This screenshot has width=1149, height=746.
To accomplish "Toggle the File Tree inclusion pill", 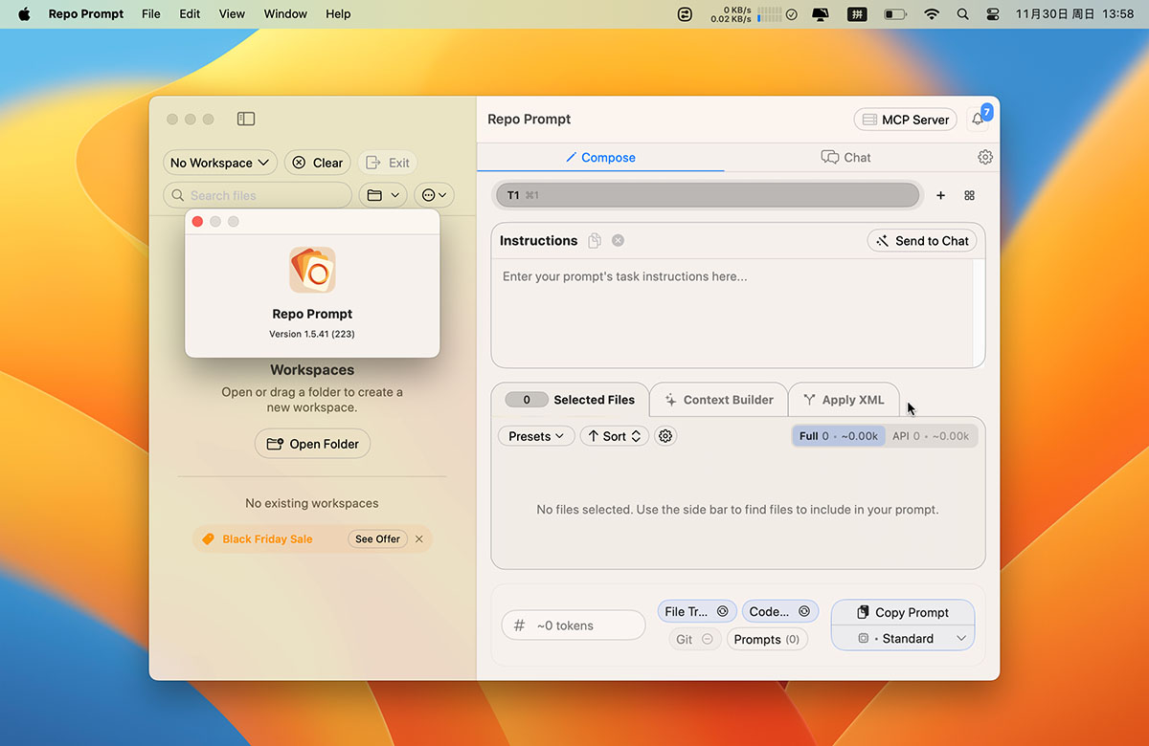I will click(x=696, y=611).
